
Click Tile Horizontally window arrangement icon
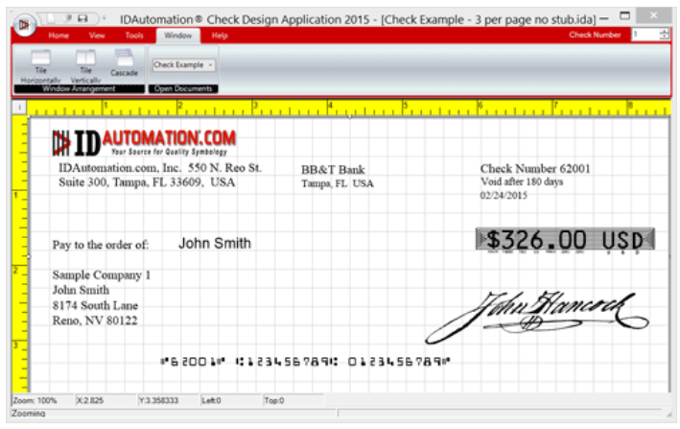pos(40,66)
